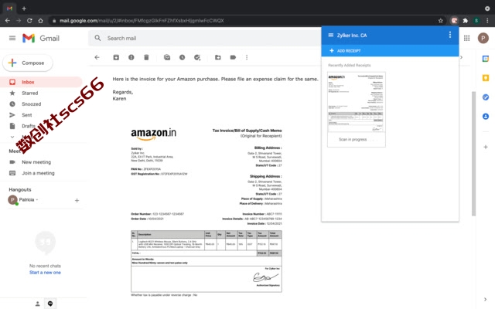Open Google apps grid
The height and width of the screenshot is (309, 495).
(x=466, y=38)
